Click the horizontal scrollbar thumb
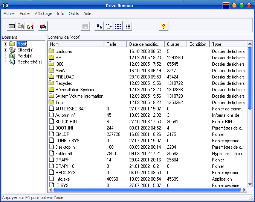 coord(147,190)
